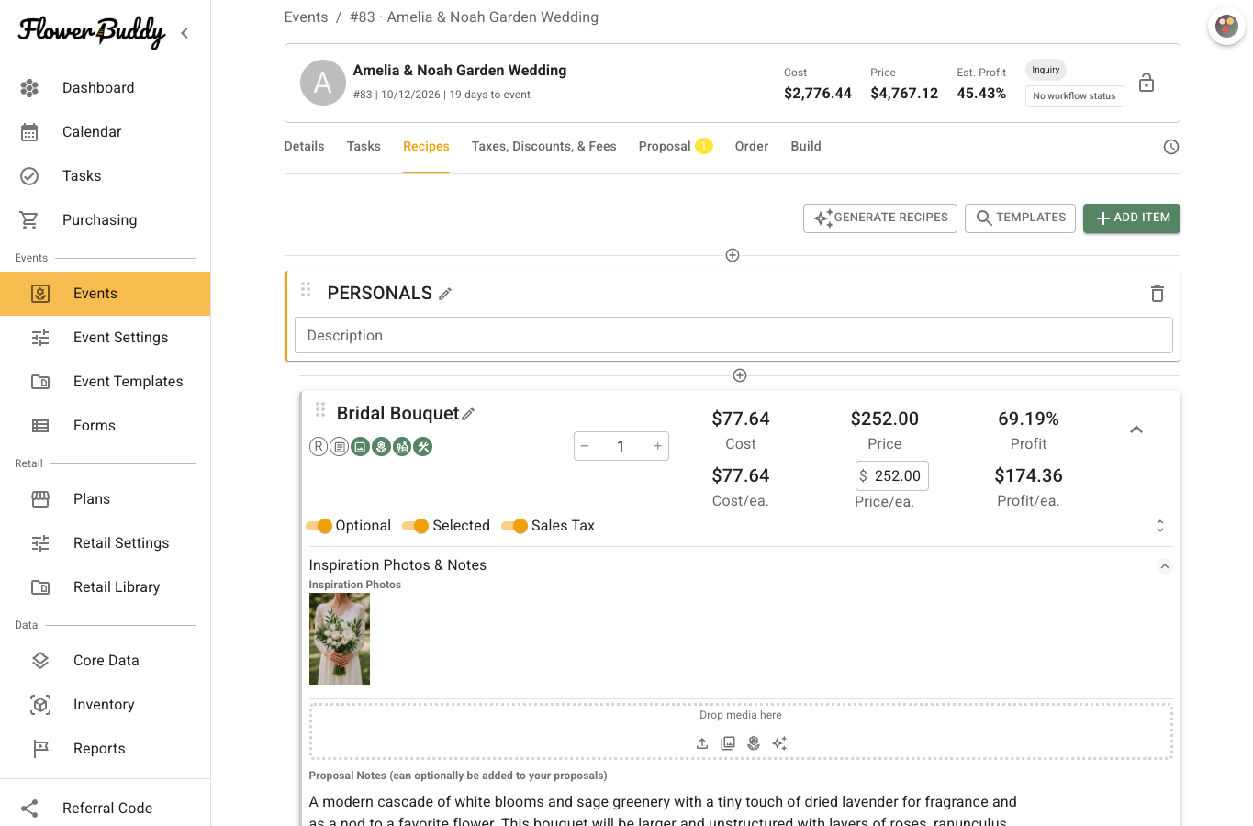Open the history clock icon beside the tabs
This screenshot has height=826, width=1253.
[1171, 147]
